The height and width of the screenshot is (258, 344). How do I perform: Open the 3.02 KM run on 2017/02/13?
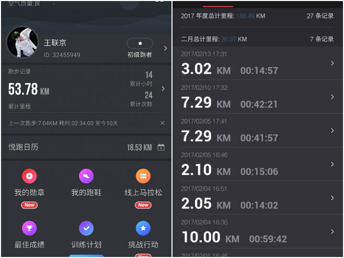[x=257, y=64]
